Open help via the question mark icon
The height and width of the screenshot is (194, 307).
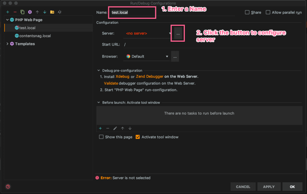point(7,186)
